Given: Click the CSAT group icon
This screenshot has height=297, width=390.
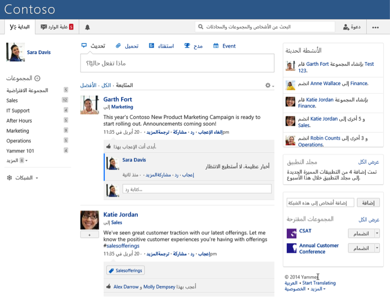Looking at the screenshot, I should 292,234.
